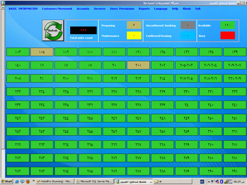The width and height of the screenshot is (247, 185).
Task: Select room 223 unit button
Action: (18, 92)
